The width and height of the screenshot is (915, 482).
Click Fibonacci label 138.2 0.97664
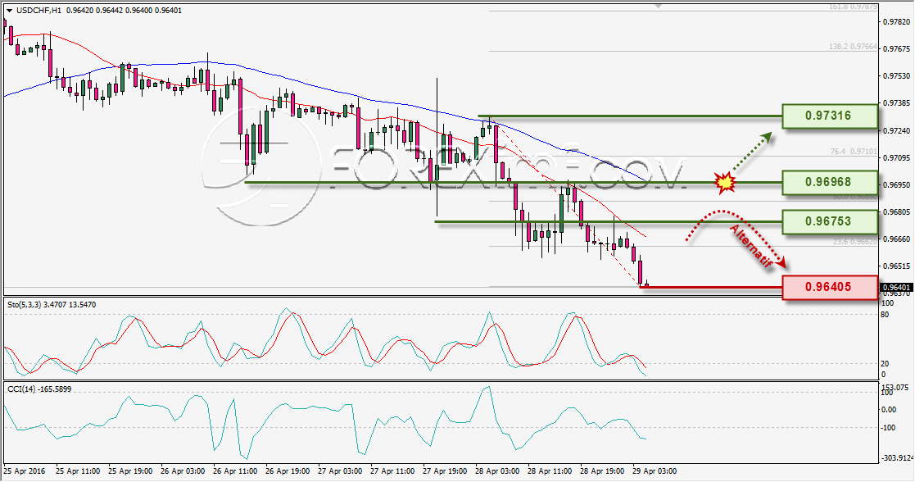coord(853,47)
